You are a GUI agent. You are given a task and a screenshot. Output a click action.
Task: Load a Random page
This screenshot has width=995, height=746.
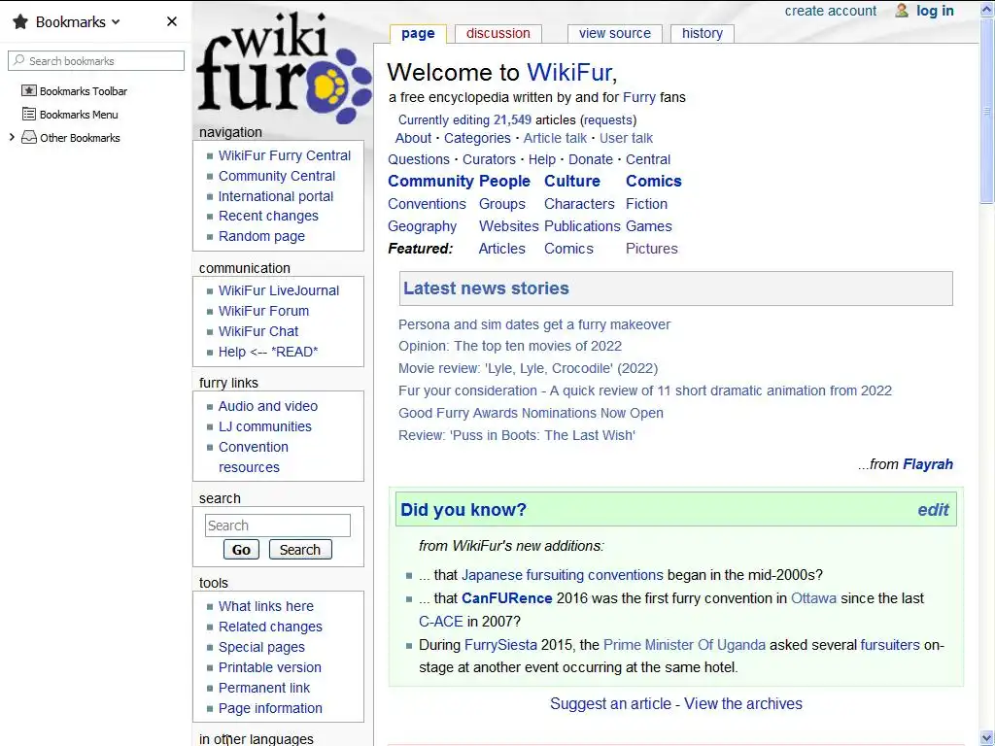pos(261,236)
